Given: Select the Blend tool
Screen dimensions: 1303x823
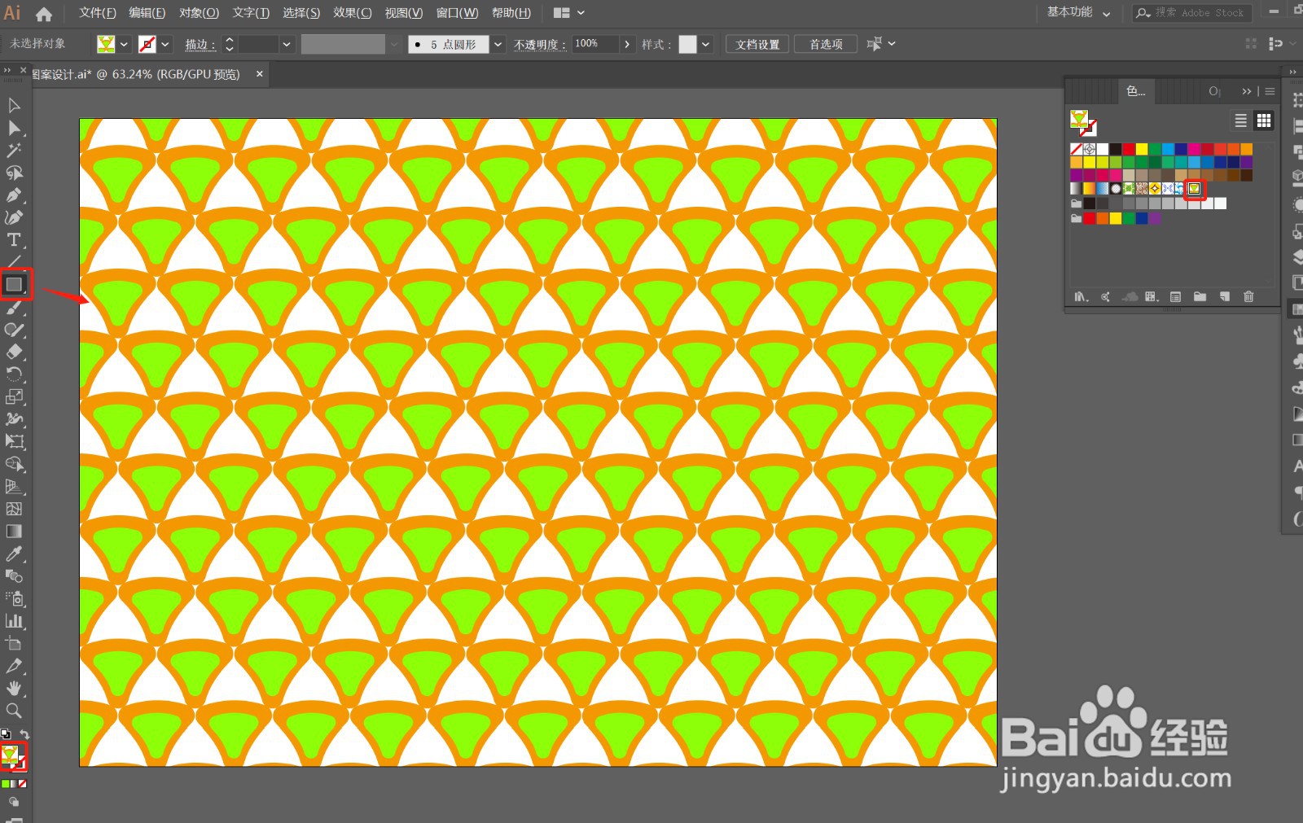Looking at the screenshot, I should [14, 576].
